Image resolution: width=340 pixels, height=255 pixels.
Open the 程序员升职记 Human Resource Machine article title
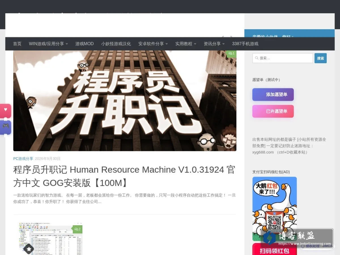click(x=124, y=176)
